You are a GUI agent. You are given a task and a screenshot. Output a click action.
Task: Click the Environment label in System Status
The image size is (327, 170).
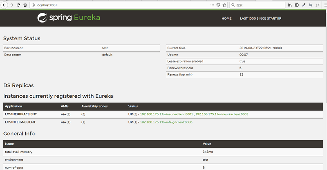coord(13,48)
